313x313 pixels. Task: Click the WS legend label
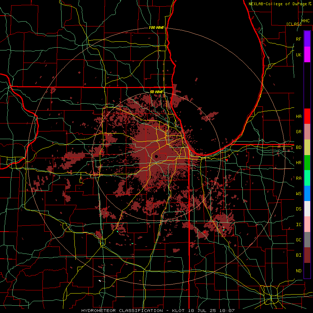[x=298, y=193]
